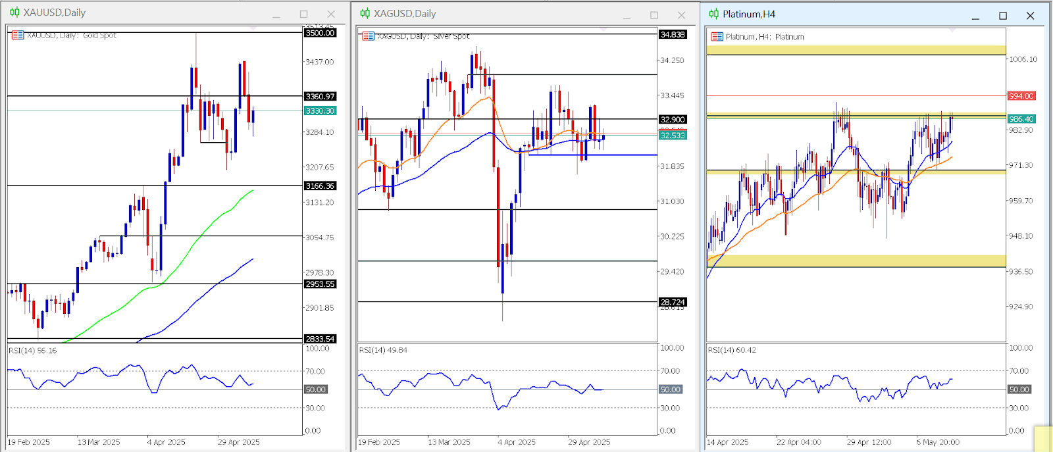Click the 34.838 price label in XAGUSD
Viewport: 1053px width, 452px height.
pos(673,34)
